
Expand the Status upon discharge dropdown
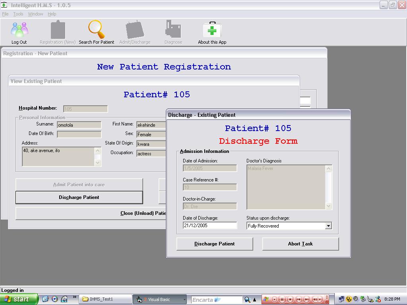click(328, 226)
